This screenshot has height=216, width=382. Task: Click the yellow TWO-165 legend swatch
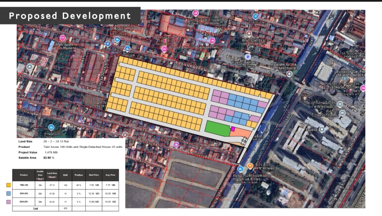pyautogui.click(x=8, y=185)
